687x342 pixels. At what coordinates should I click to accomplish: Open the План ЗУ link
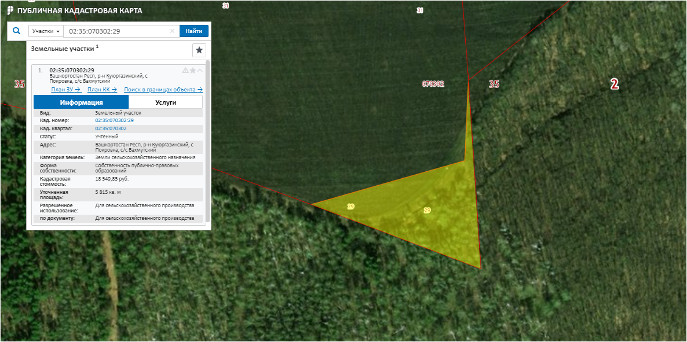(65, 89)
